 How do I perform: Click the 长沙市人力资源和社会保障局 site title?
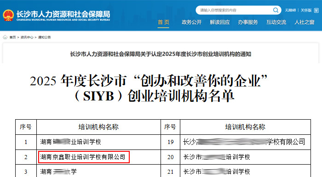63,14
